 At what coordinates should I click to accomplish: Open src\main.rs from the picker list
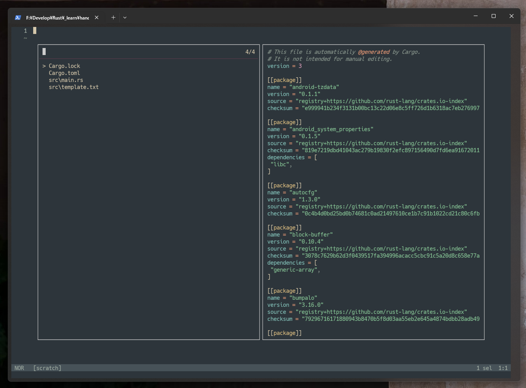66,80
